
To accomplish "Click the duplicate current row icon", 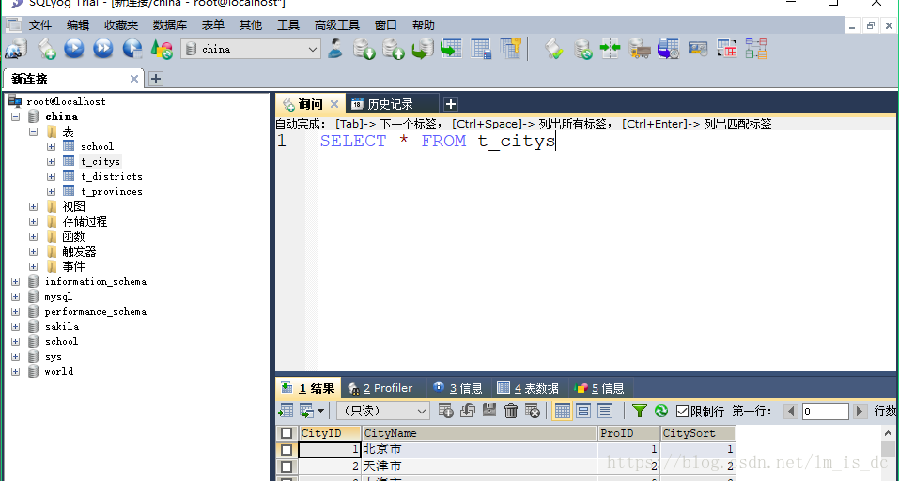I will [x=468, y=411].
